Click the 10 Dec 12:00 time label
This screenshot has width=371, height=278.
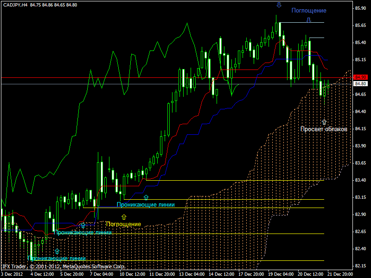tap(132, 274)
